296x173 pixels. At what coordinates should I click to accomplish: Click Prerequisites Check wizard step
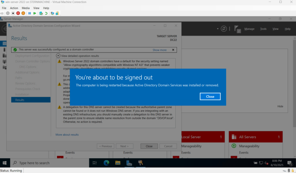click(x=28, y=89)
